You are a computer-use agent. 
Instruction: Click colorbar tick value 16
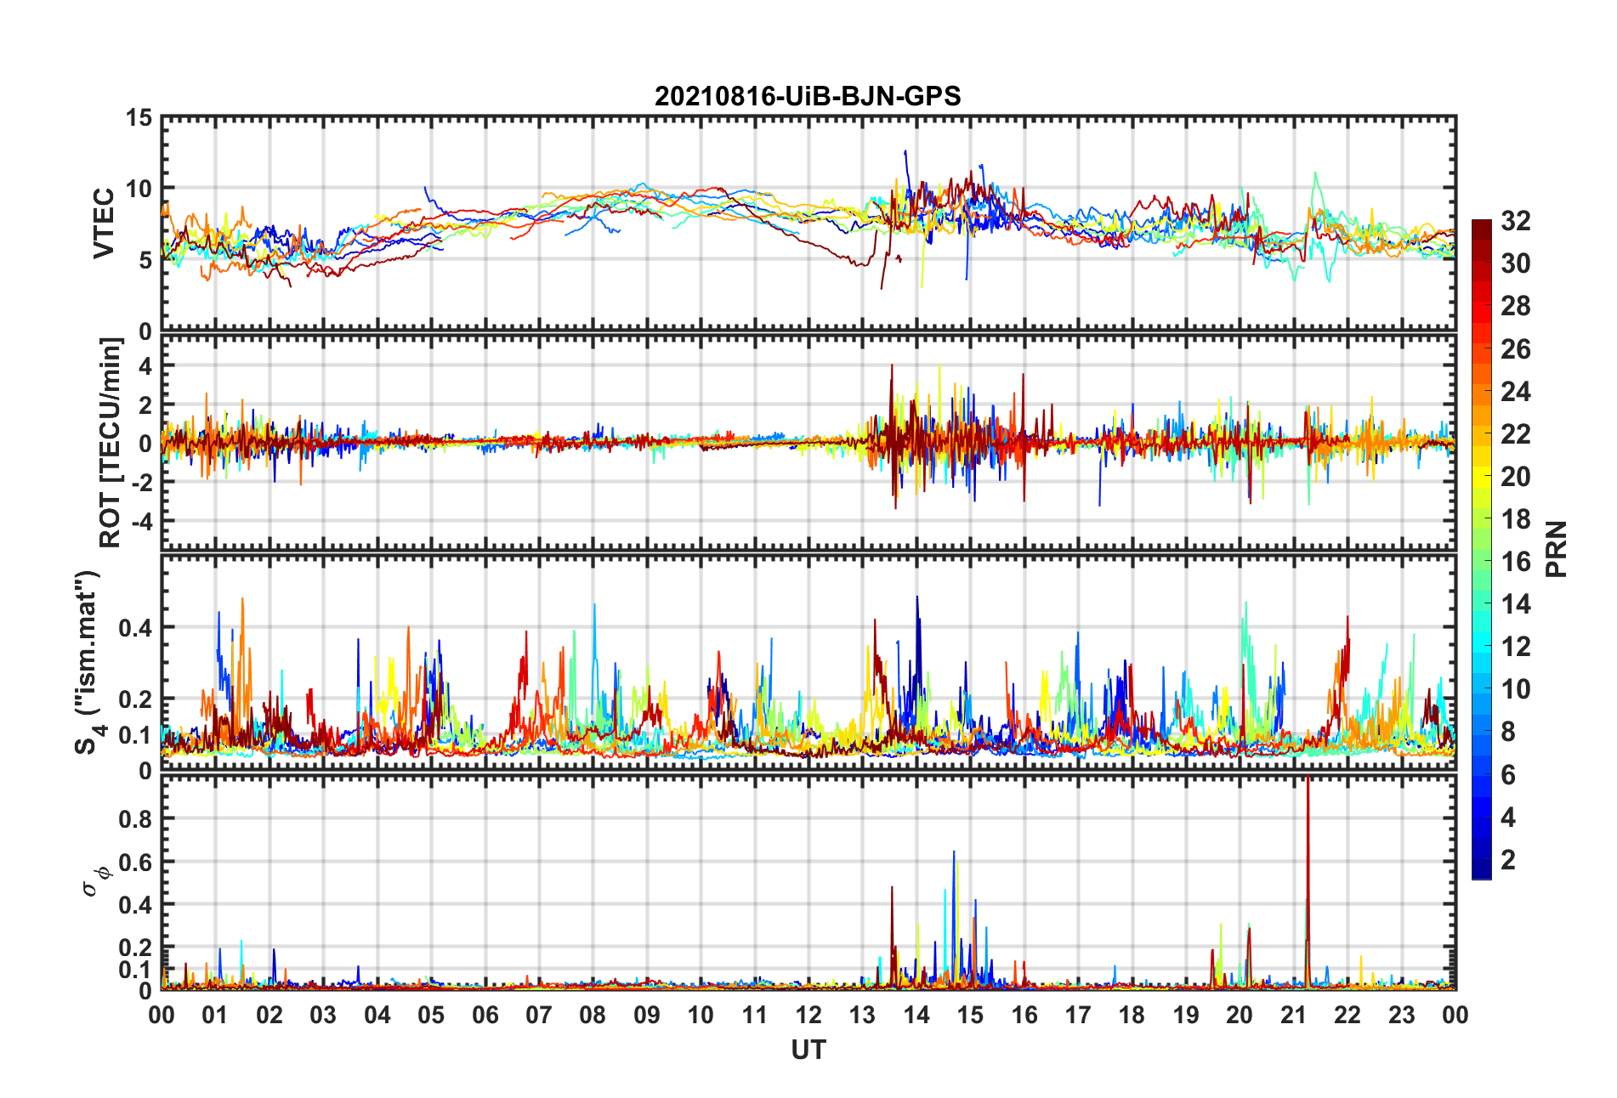pos(1515,562)
